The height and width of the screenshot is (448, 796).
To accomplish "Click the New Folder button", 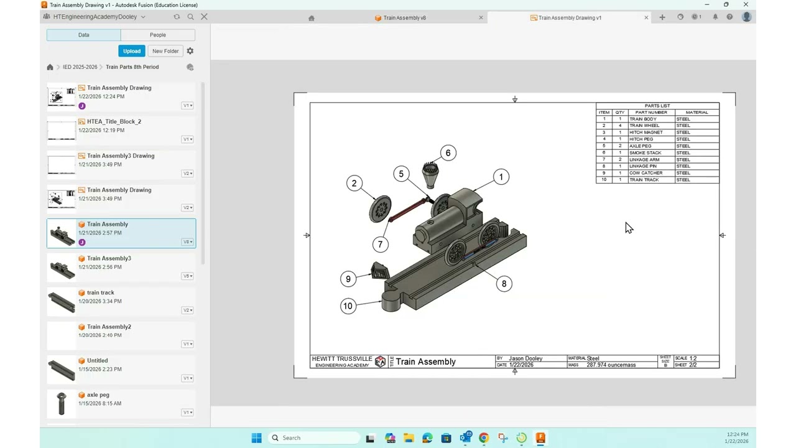I will tap(165, 51).
